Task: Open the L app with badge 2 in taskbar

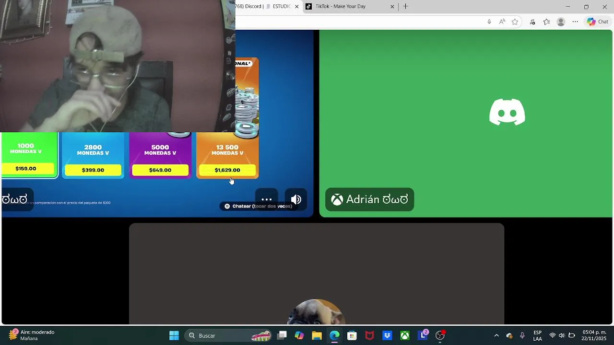Action: (423, 335)
